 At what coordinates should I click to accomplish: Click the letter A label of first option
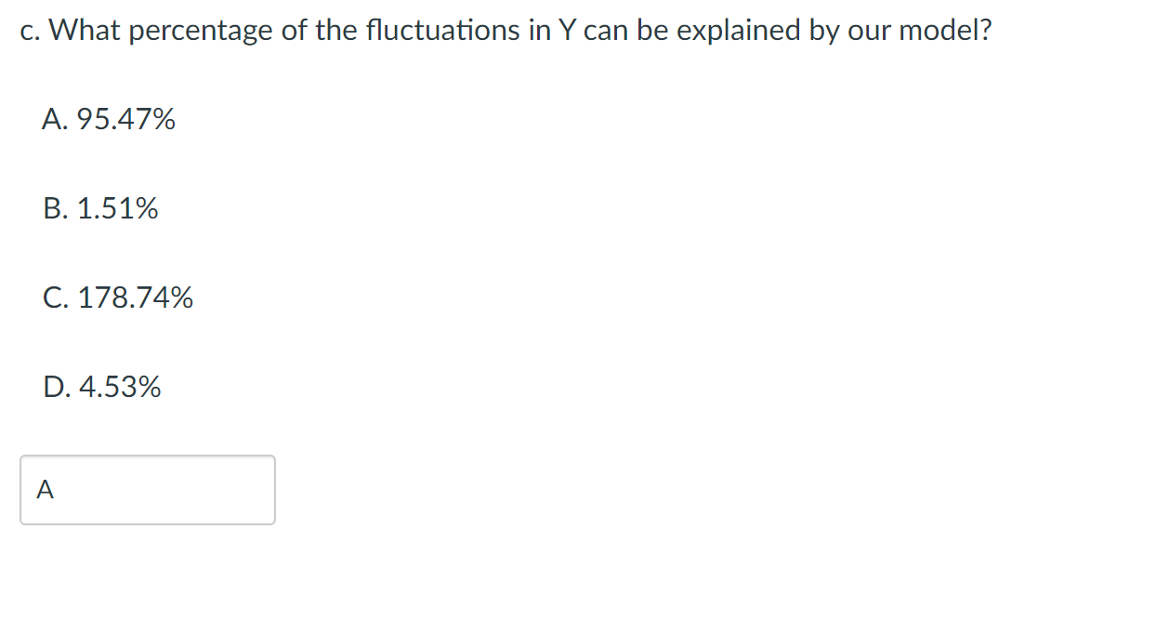[52, 119]
